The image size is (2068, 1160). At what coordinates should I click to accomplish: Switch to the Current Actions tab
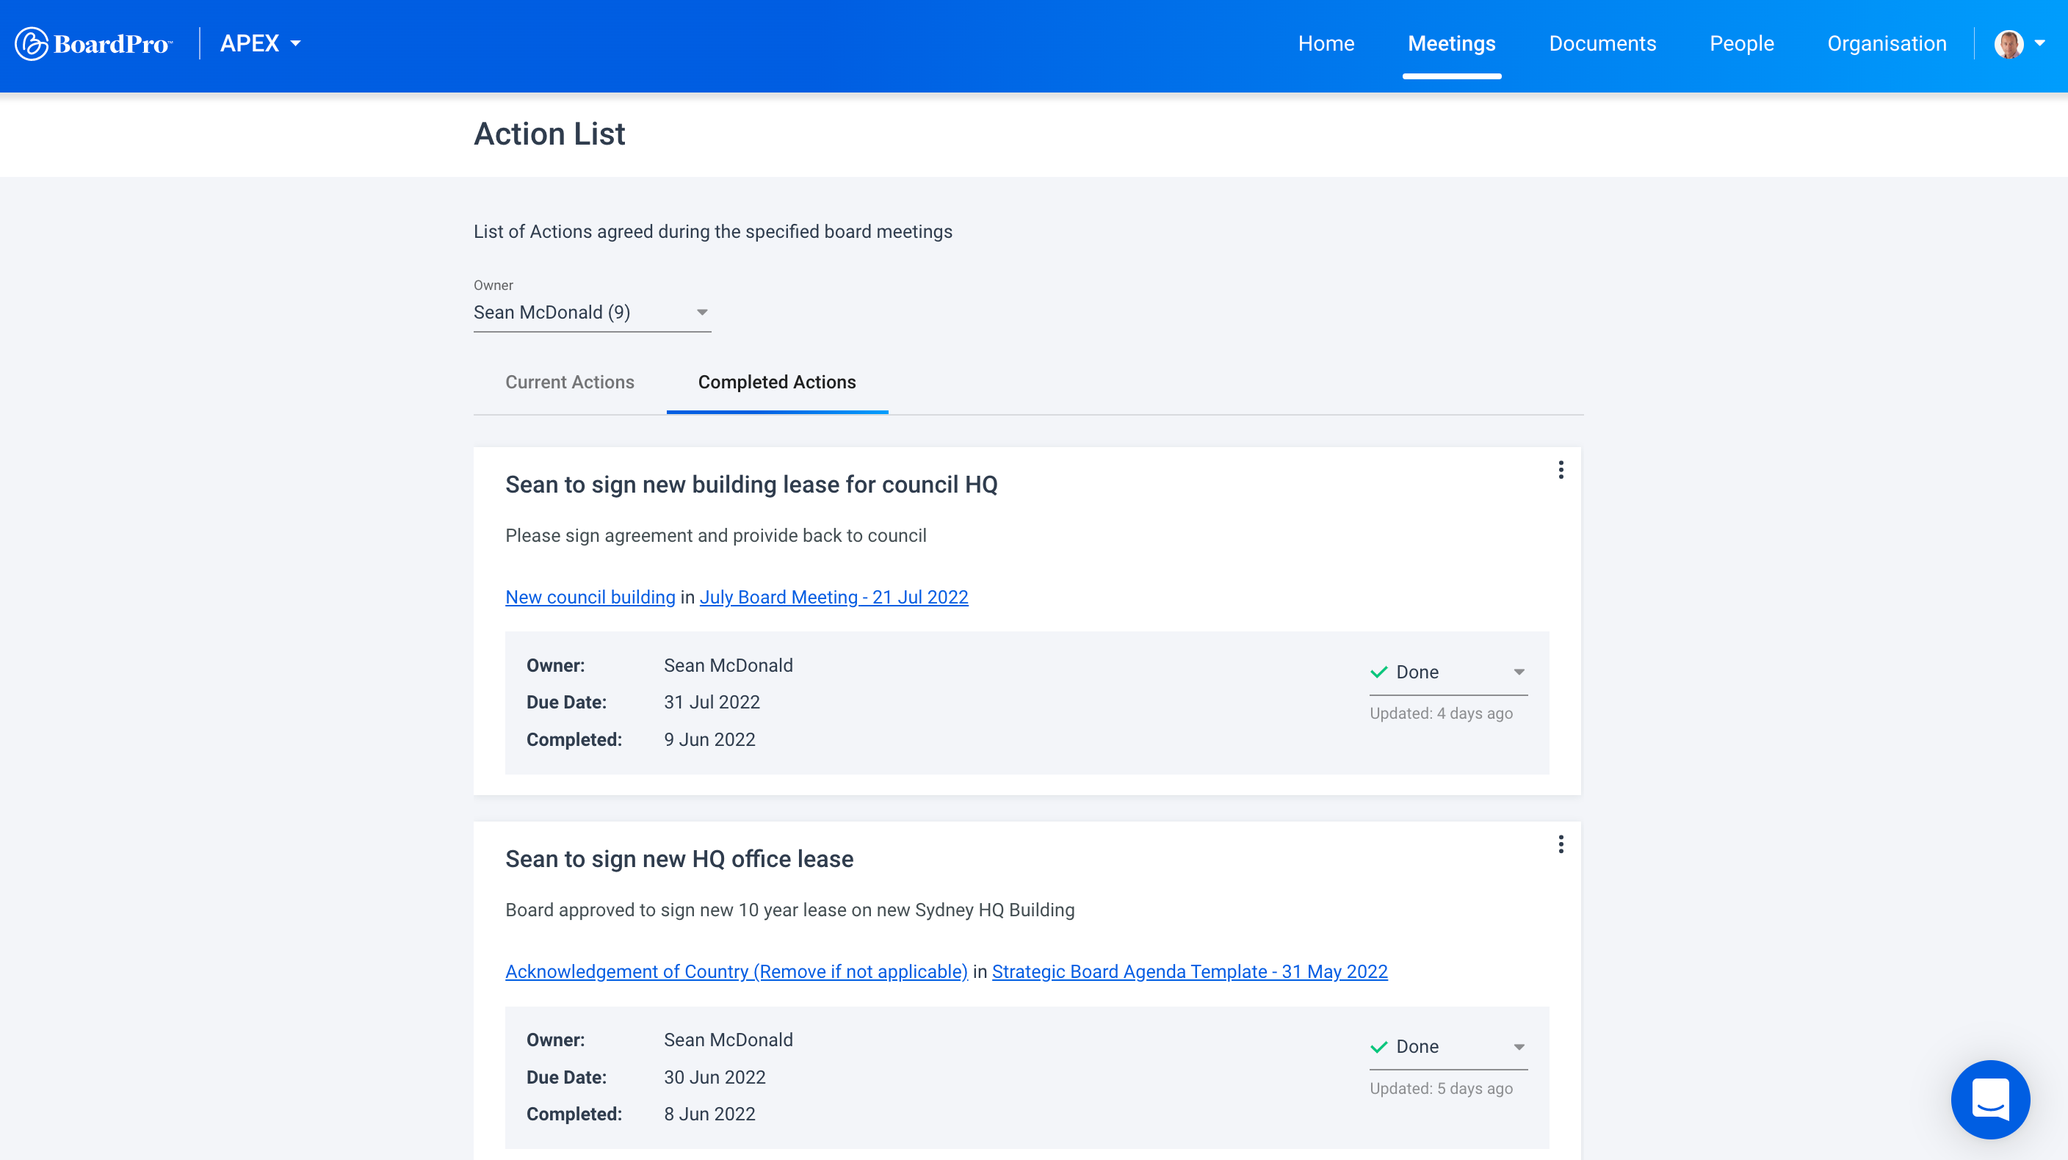(x=570, y=380)
